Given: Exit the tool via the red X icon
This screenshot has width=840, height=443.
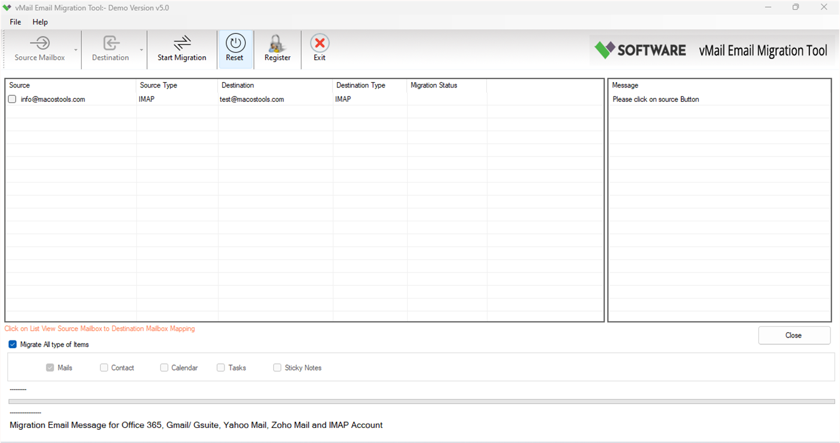Looking at the screenshot, I should (319, 48).
